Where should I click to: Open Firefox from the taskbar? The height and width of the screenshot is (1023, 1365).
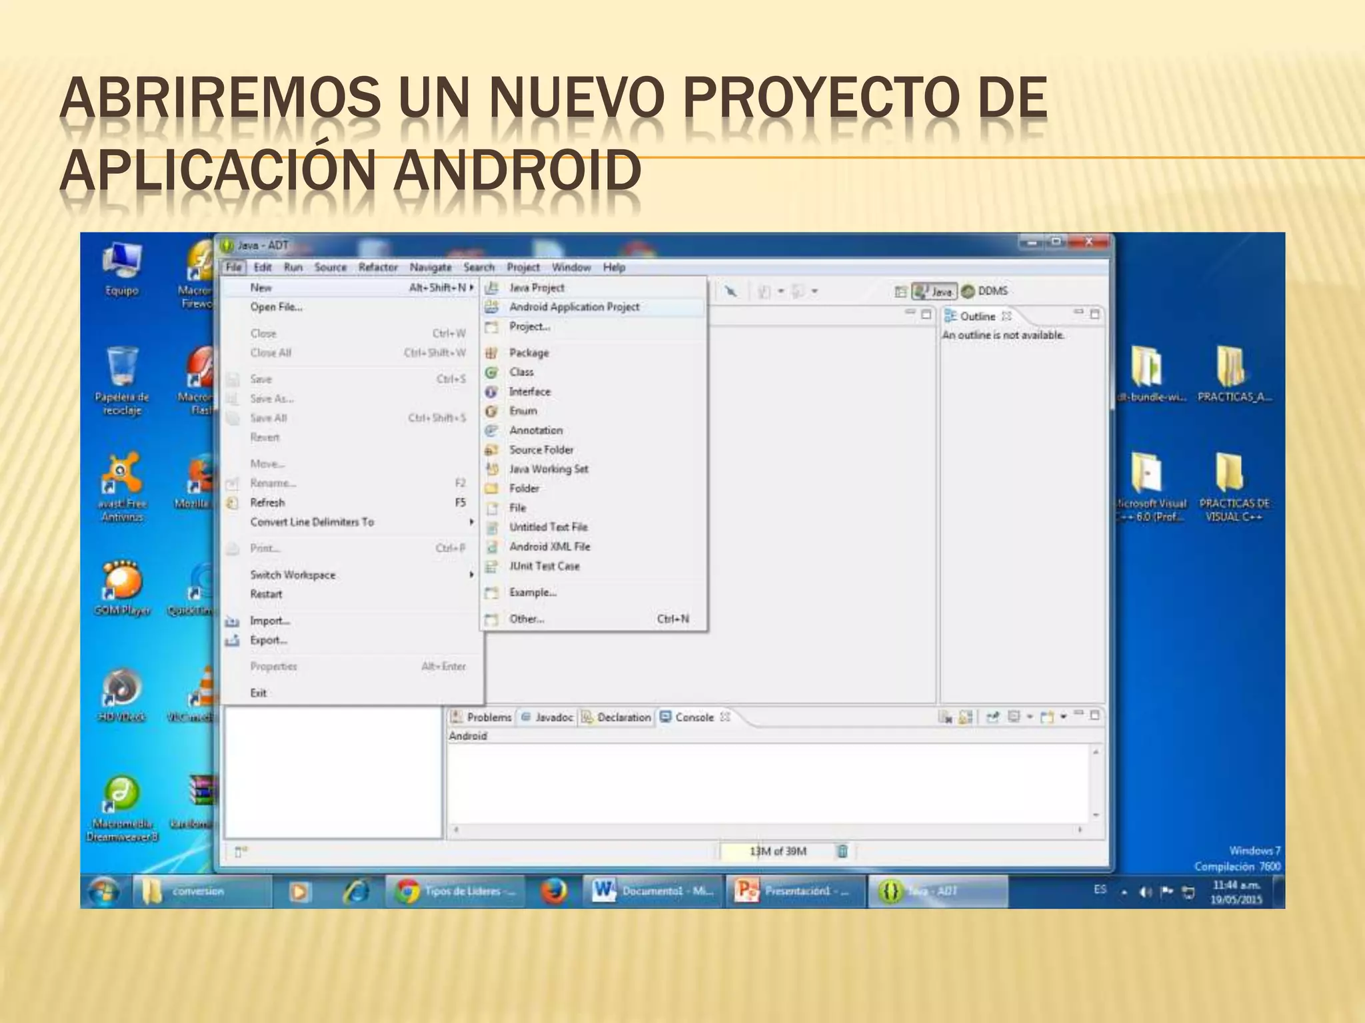click(x=554, y=892)
